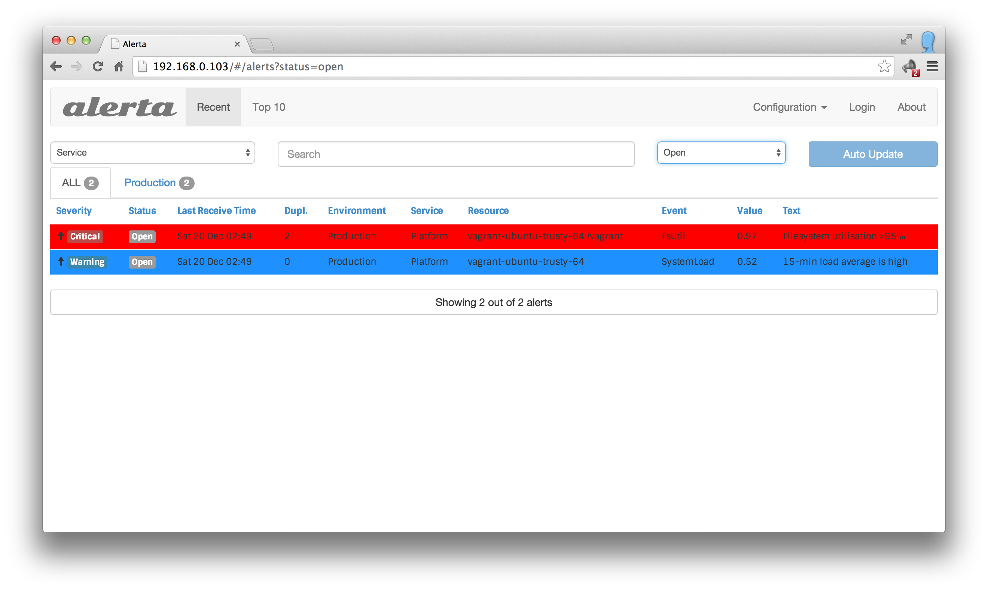The image size is (988, 591).
Task: Click into the Search field
Action: [x=456, y=154]
